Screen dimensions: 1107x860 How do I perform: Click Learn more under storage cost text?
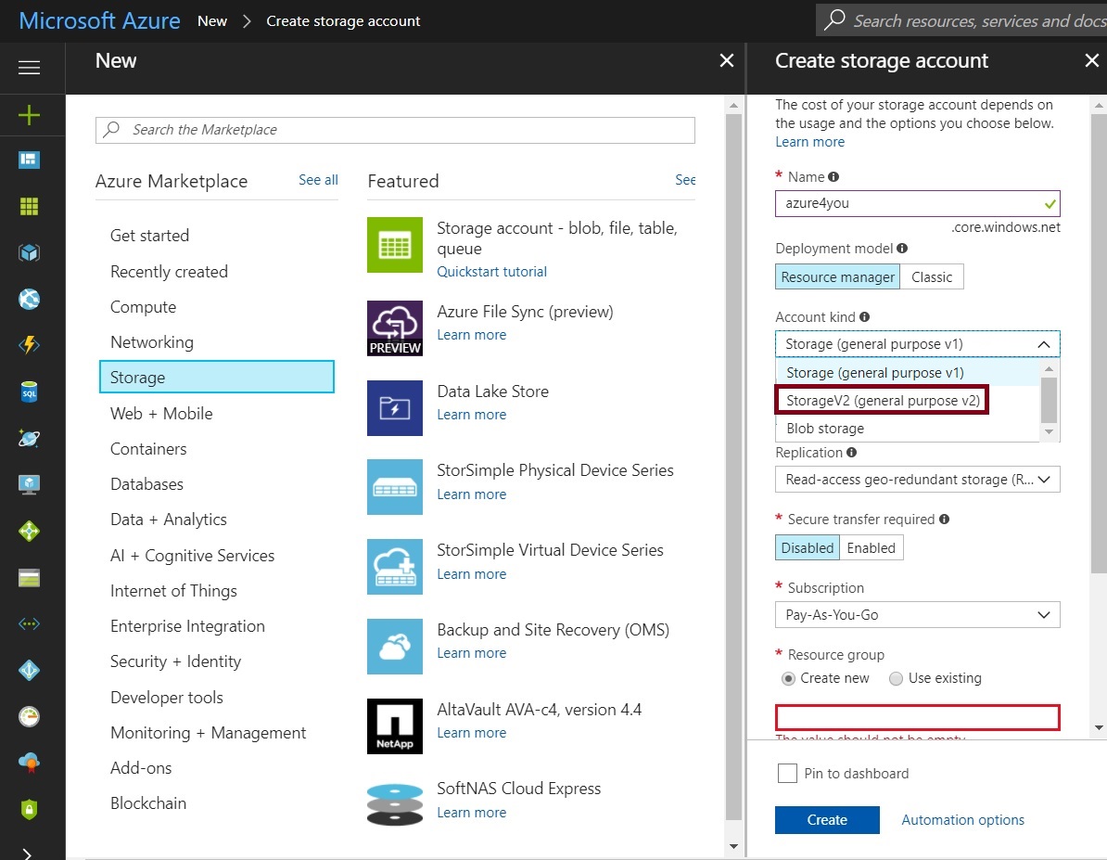(x=809, y=141)
